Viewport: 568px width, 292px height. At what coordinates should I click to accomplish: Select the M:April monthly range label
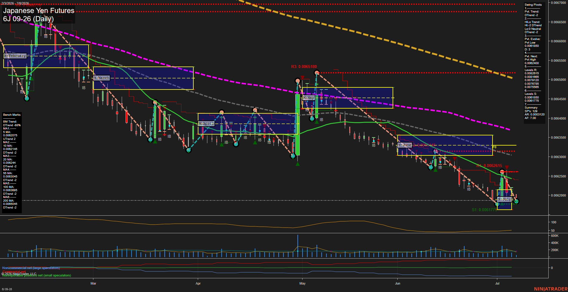[206, 123]
